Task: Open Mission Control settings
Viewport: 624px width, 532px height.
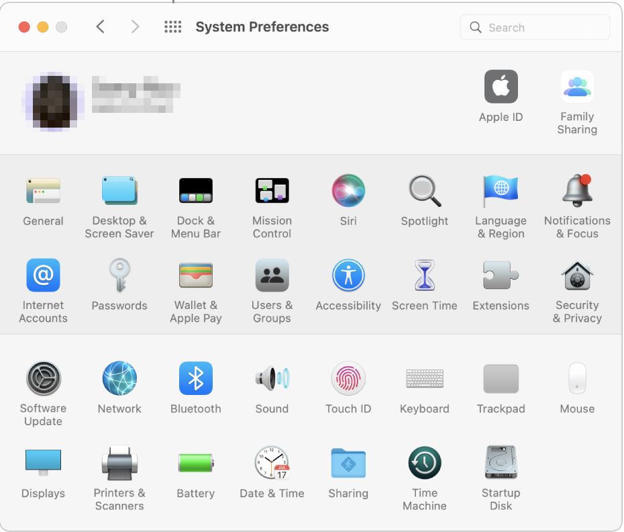Action: (272, 191)
